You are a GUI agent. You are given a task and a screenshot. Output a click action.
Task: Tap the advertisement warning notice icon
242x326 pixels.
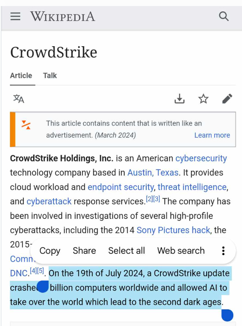point(26,125)
